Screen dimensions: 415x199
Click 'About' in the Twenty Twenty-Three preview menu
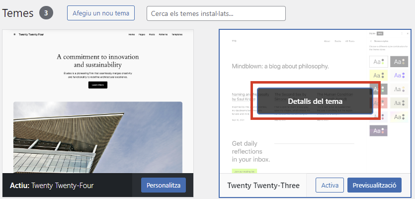(327, 41)
